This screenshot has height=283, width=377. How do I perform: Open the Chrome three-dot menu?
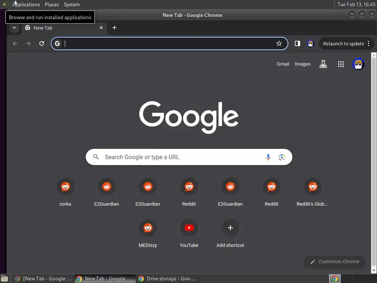pyautogui.click(x=369, y=43)
